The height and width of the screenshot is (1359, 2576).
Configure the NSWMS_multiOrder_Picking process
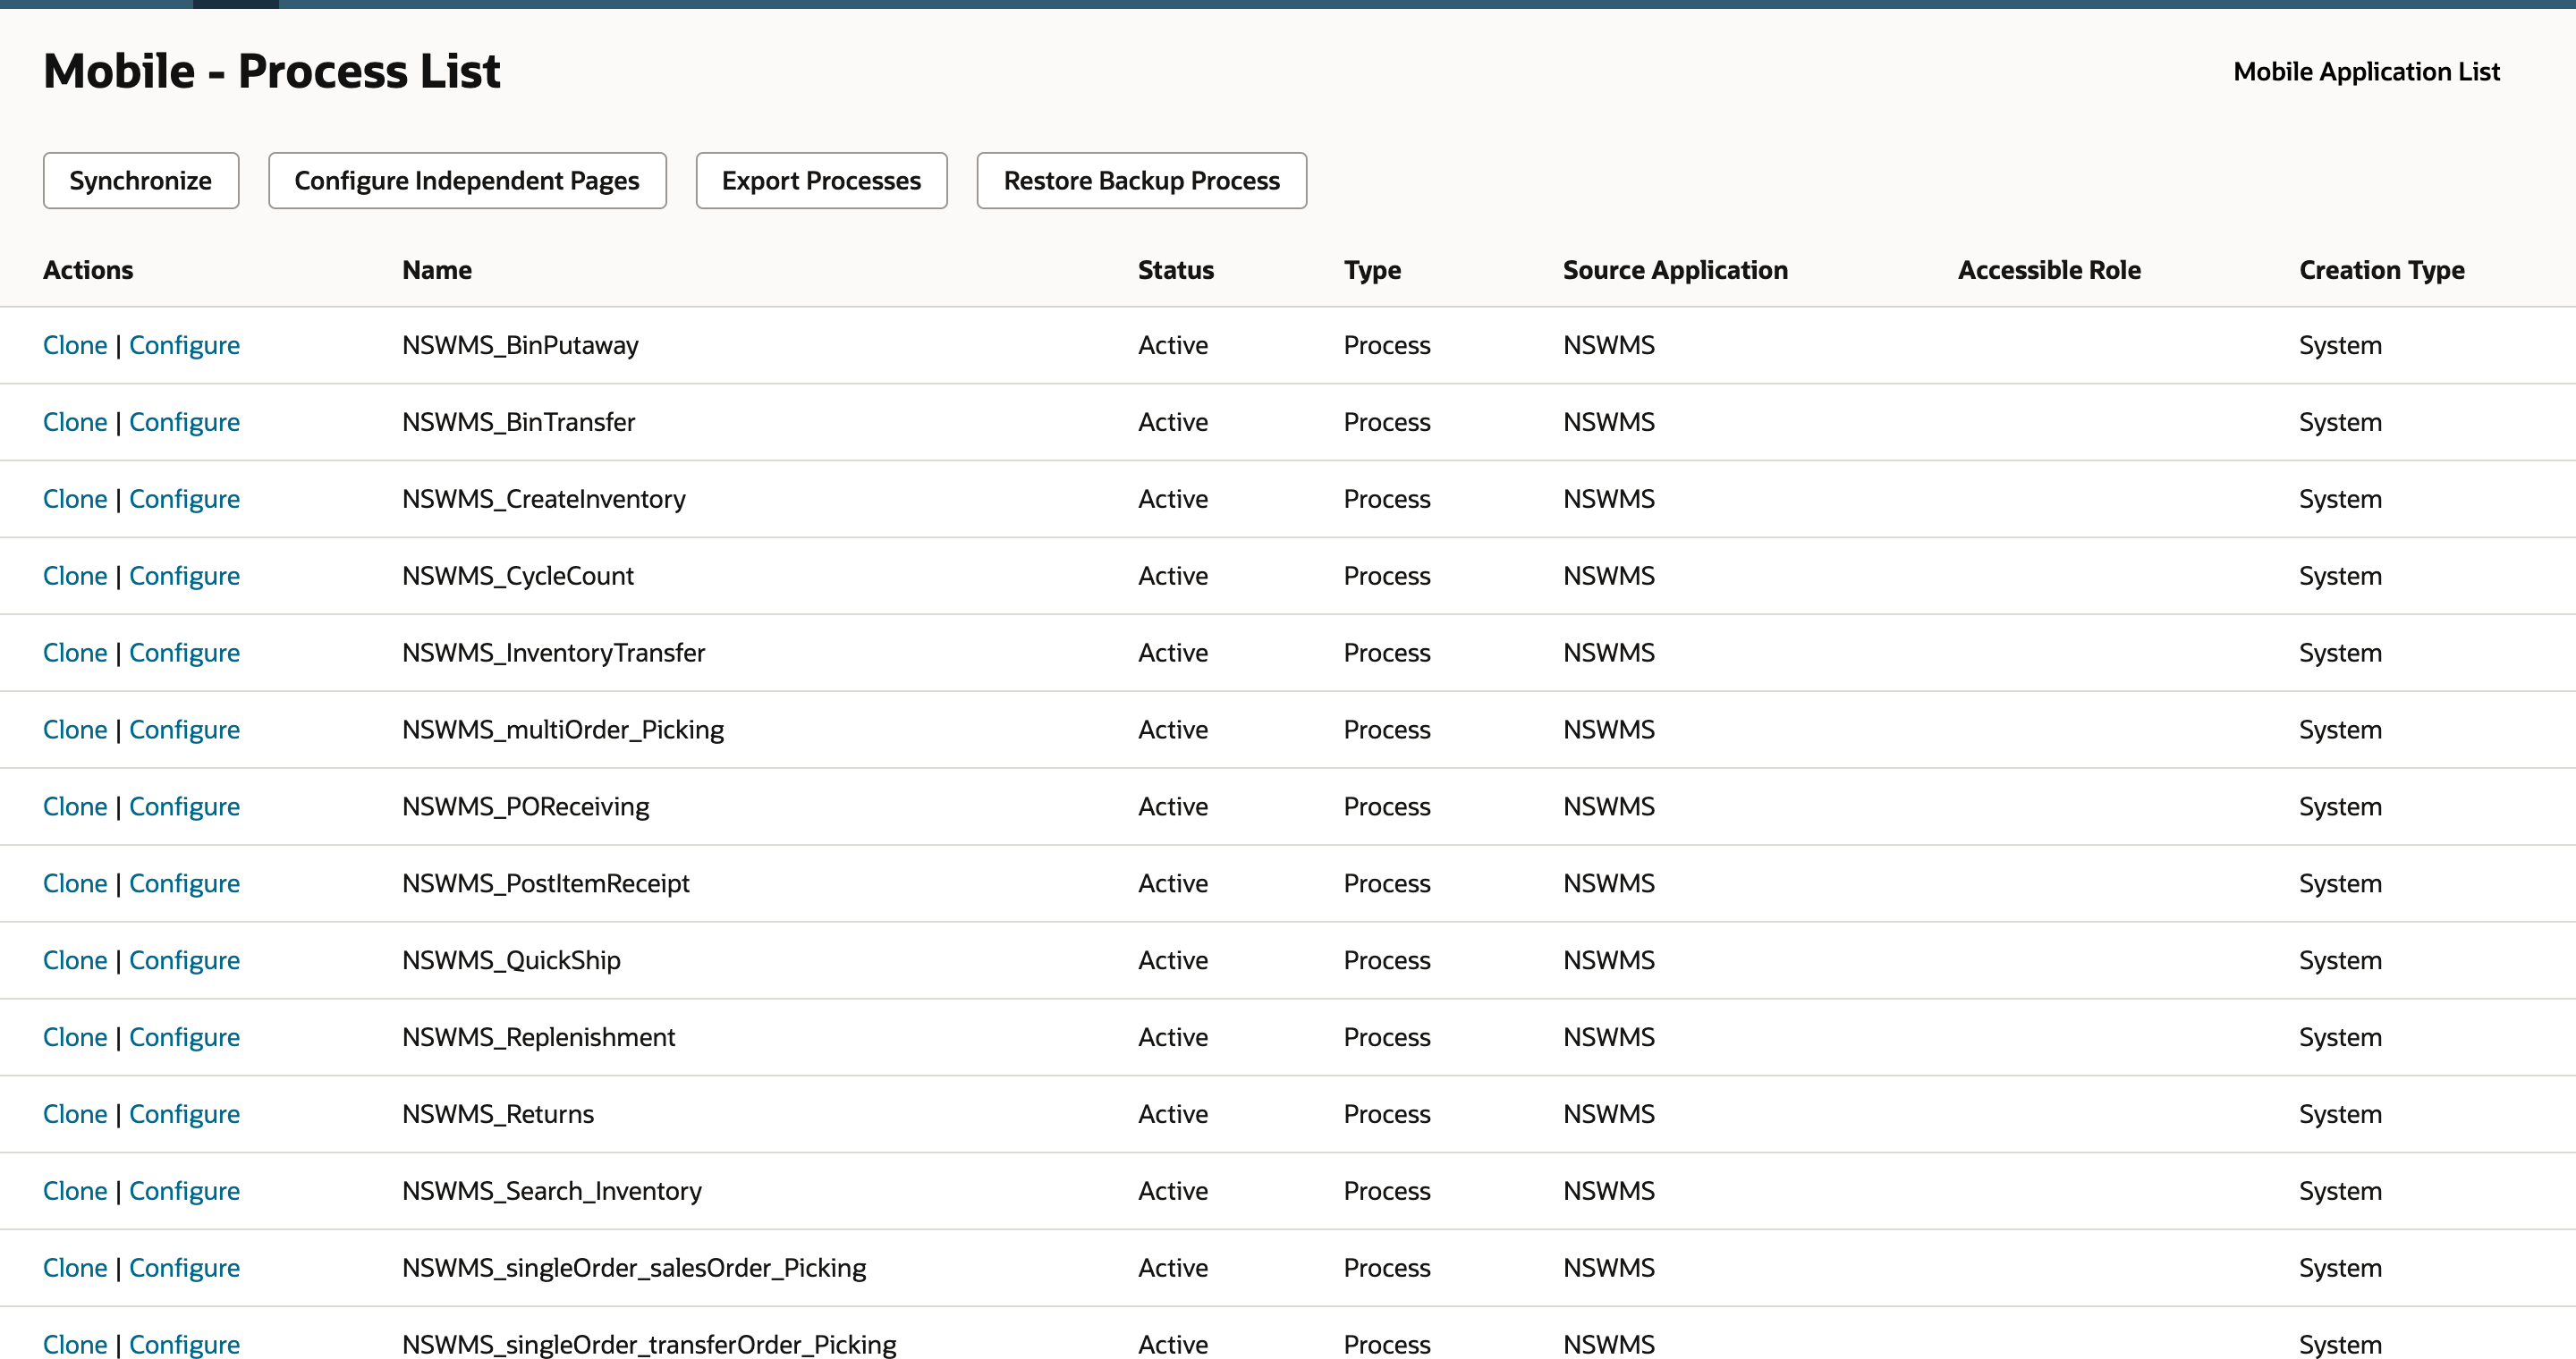tap(184, 730)
